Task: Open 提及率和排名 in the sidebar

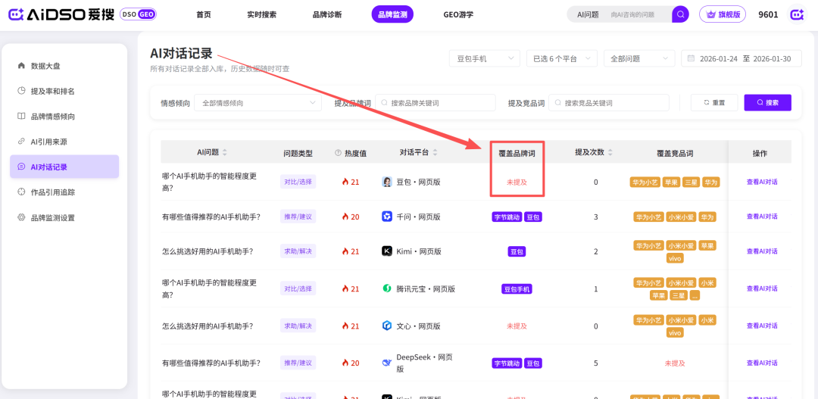Action: coord(52,92)
